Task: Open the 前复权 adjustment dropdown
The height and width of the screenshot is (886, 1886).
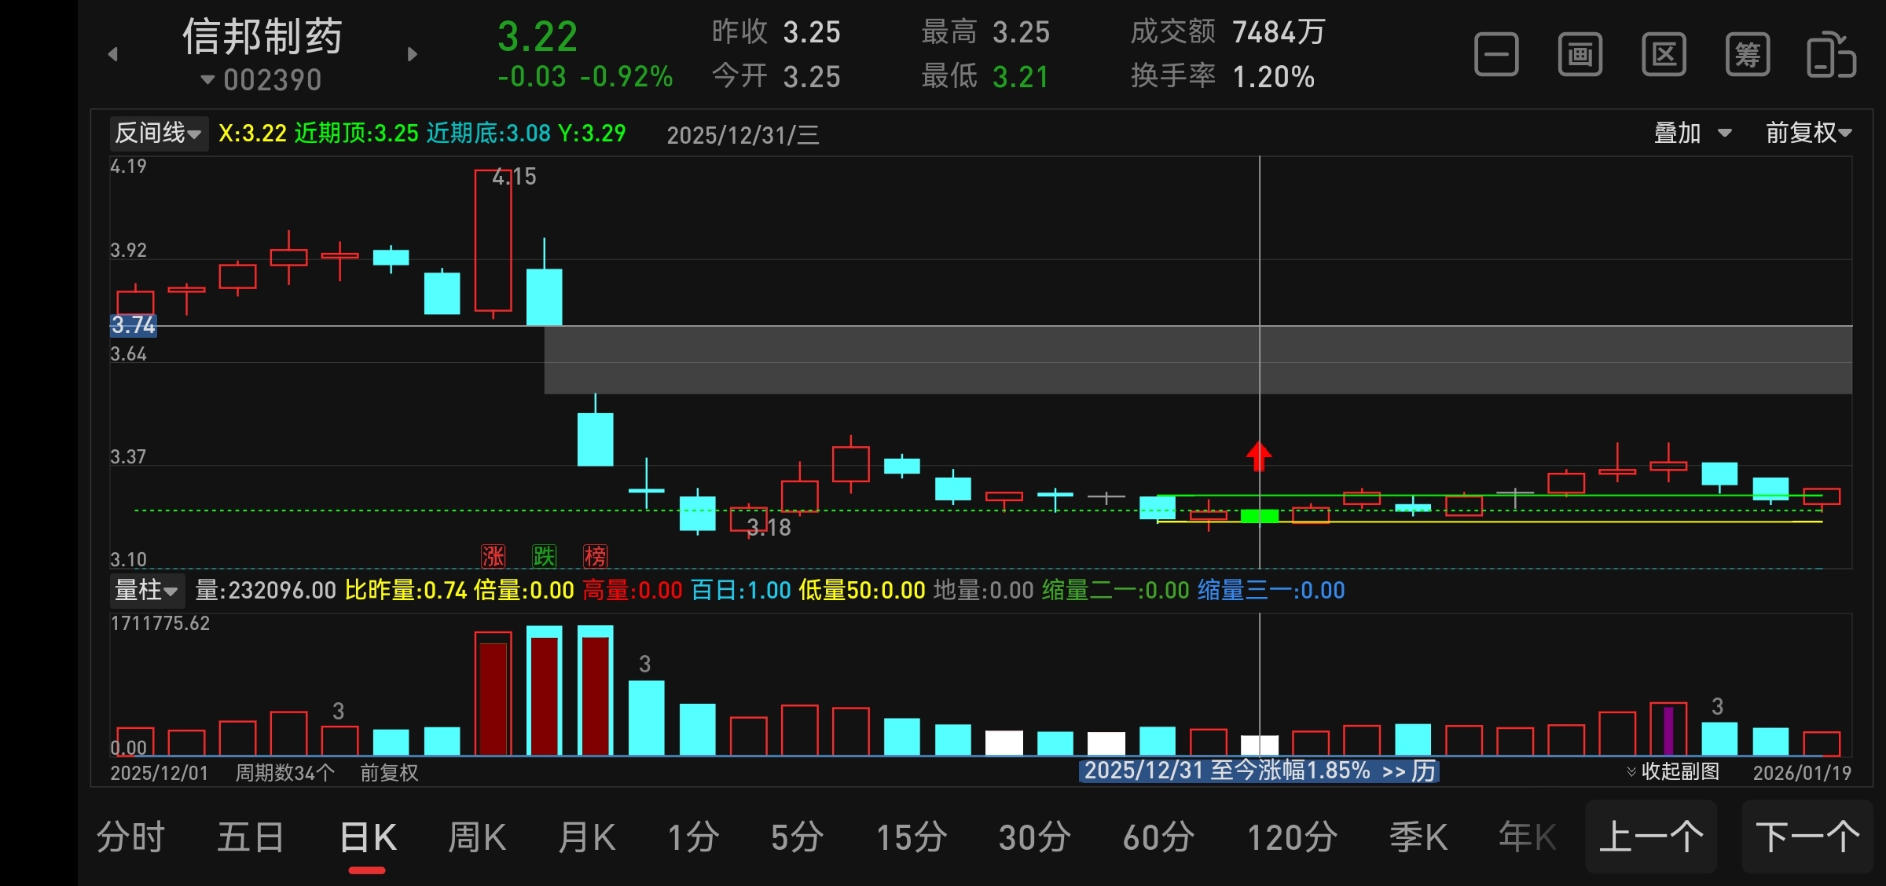Action: [1808, 133]
